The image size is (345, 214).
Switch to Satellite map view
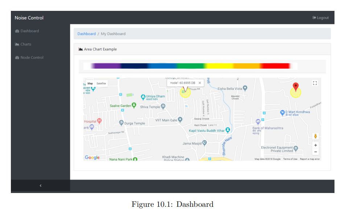click(101, 83)
